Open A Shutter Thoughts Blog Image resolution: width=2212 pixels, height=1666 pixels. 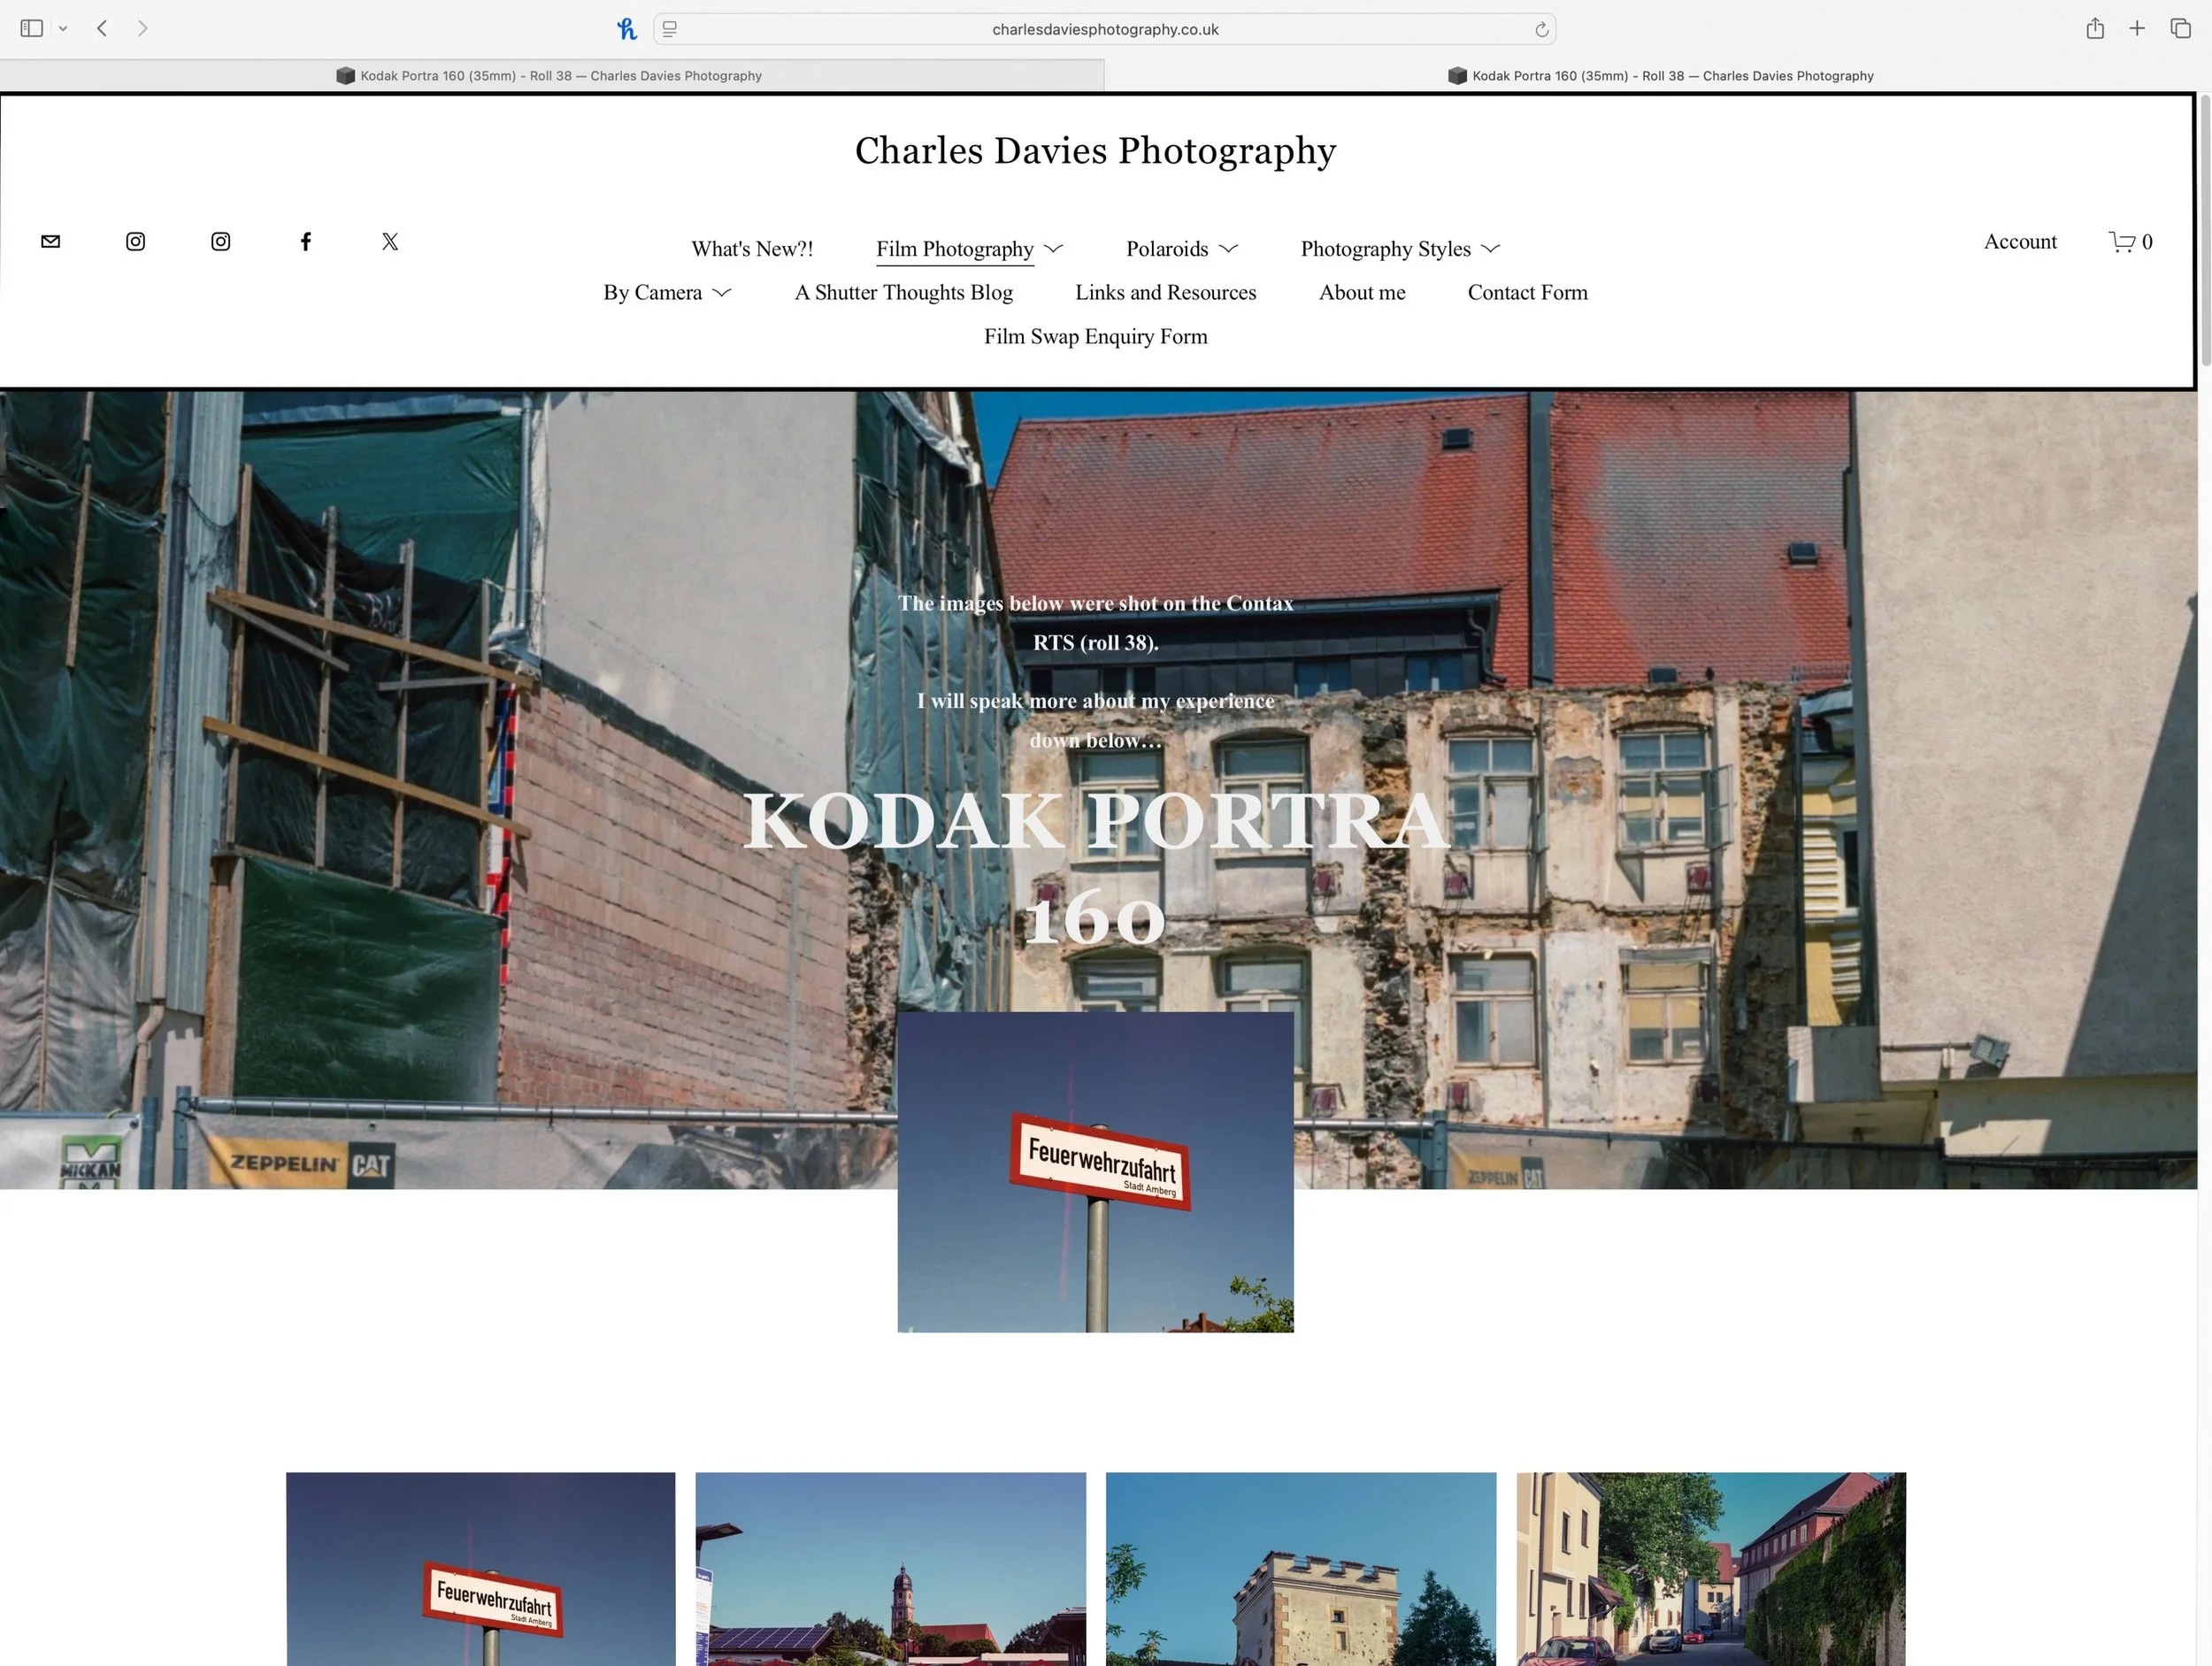click(903, 292)
